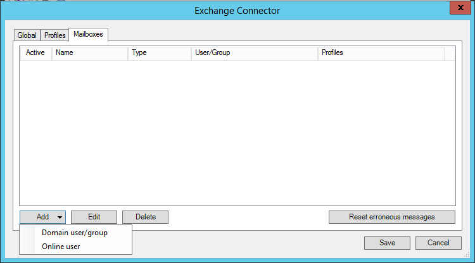Sort by the Active column header
Viewport: 475px width, 263px height.
coord(35,53)
